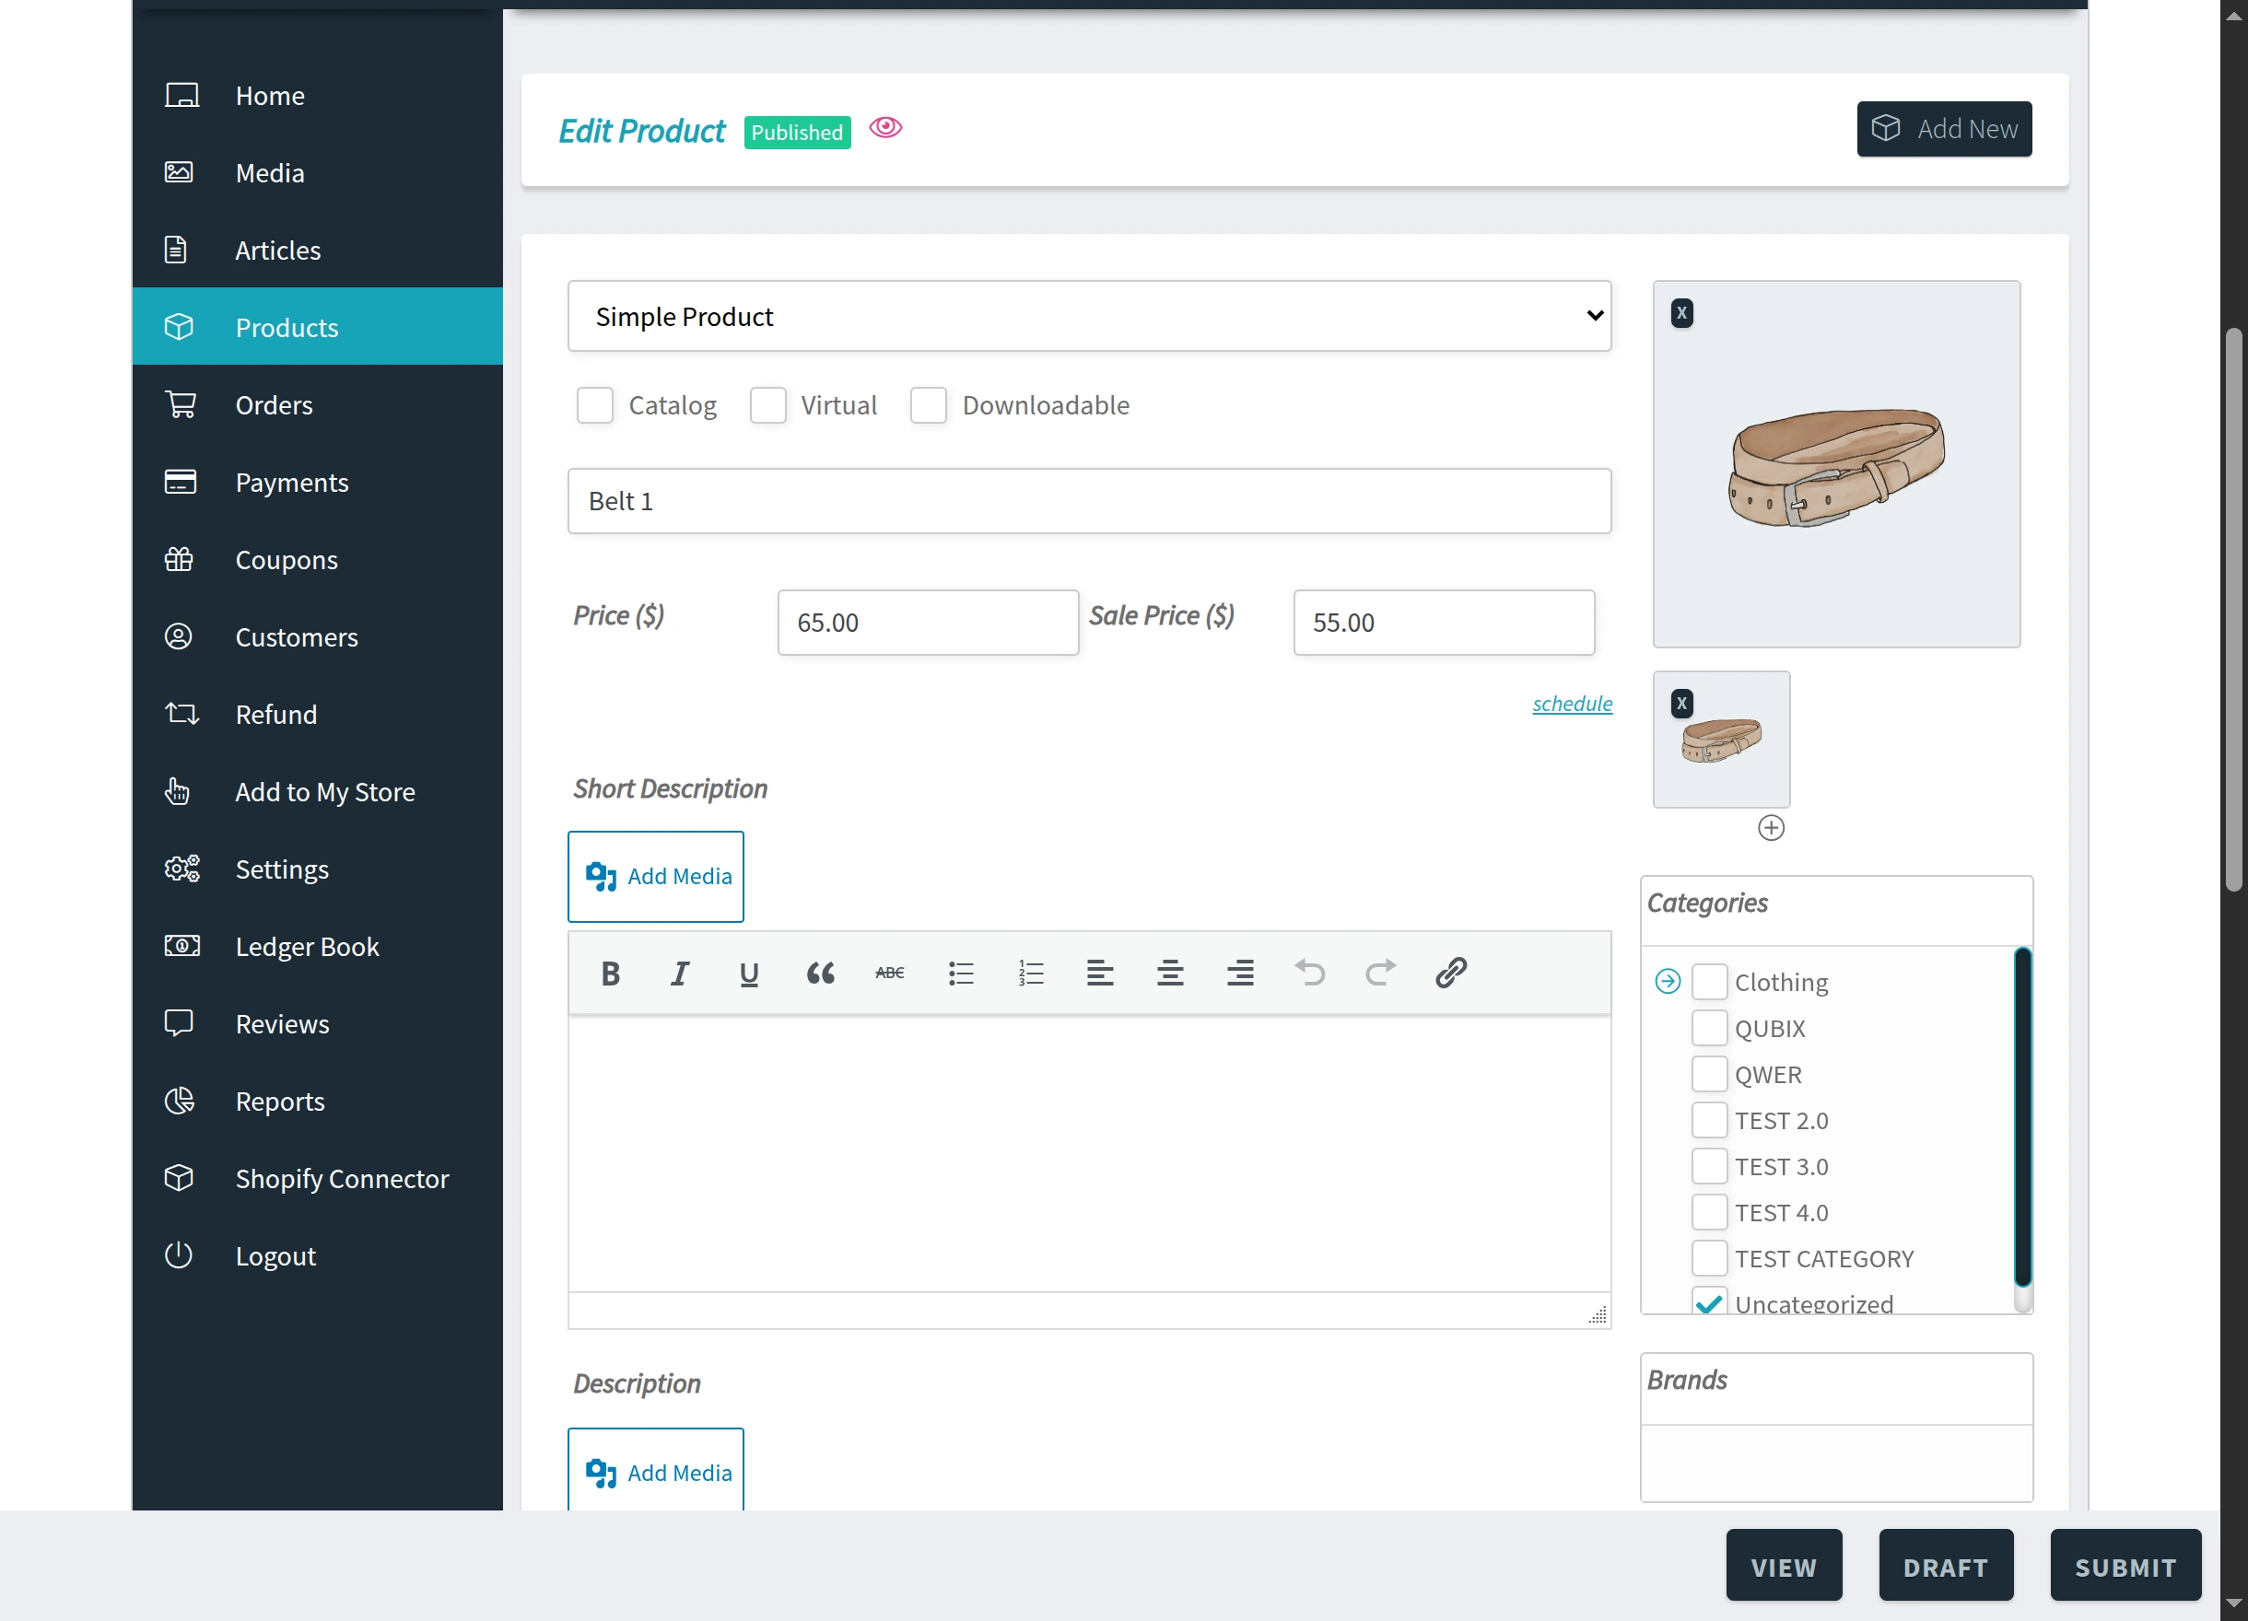Apply underline formatting
The image size is (2248, 1621).
[749, 973]
